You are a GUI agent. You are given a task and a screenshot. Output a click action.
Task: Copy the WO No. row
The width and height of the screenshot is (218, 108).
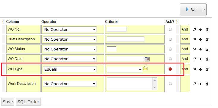coord(194,29)
